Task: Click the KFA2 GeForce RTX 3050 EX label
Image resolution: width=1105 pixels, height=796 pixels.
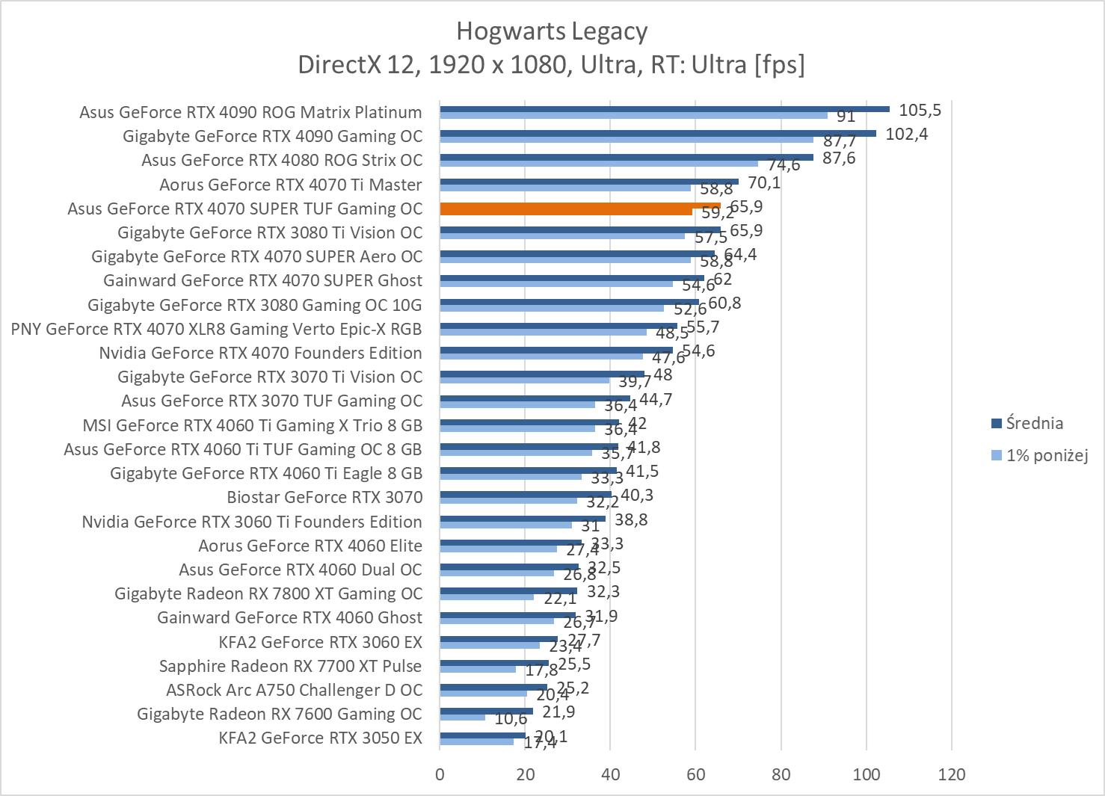Action: tap(320, 738)
